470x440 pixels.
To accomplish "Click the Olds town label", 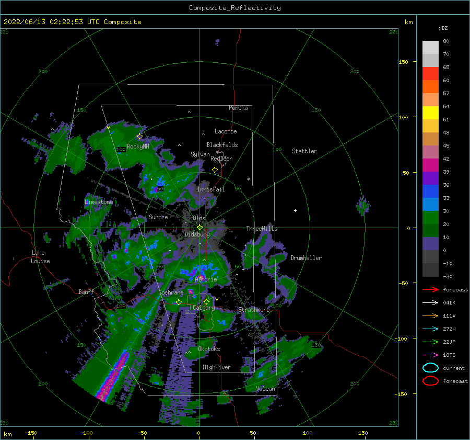I will [199, 218].
